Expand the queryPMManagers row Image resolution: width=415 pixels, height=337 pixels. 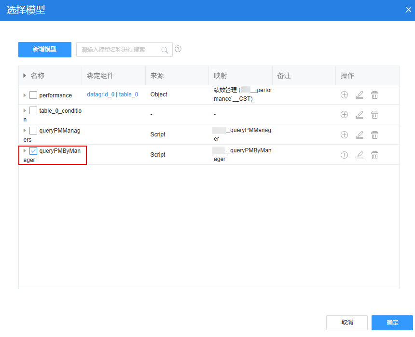click(x=25, y=130)
